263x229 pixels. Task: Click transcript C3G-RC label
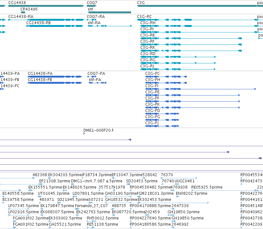click(x=144, y=17)
